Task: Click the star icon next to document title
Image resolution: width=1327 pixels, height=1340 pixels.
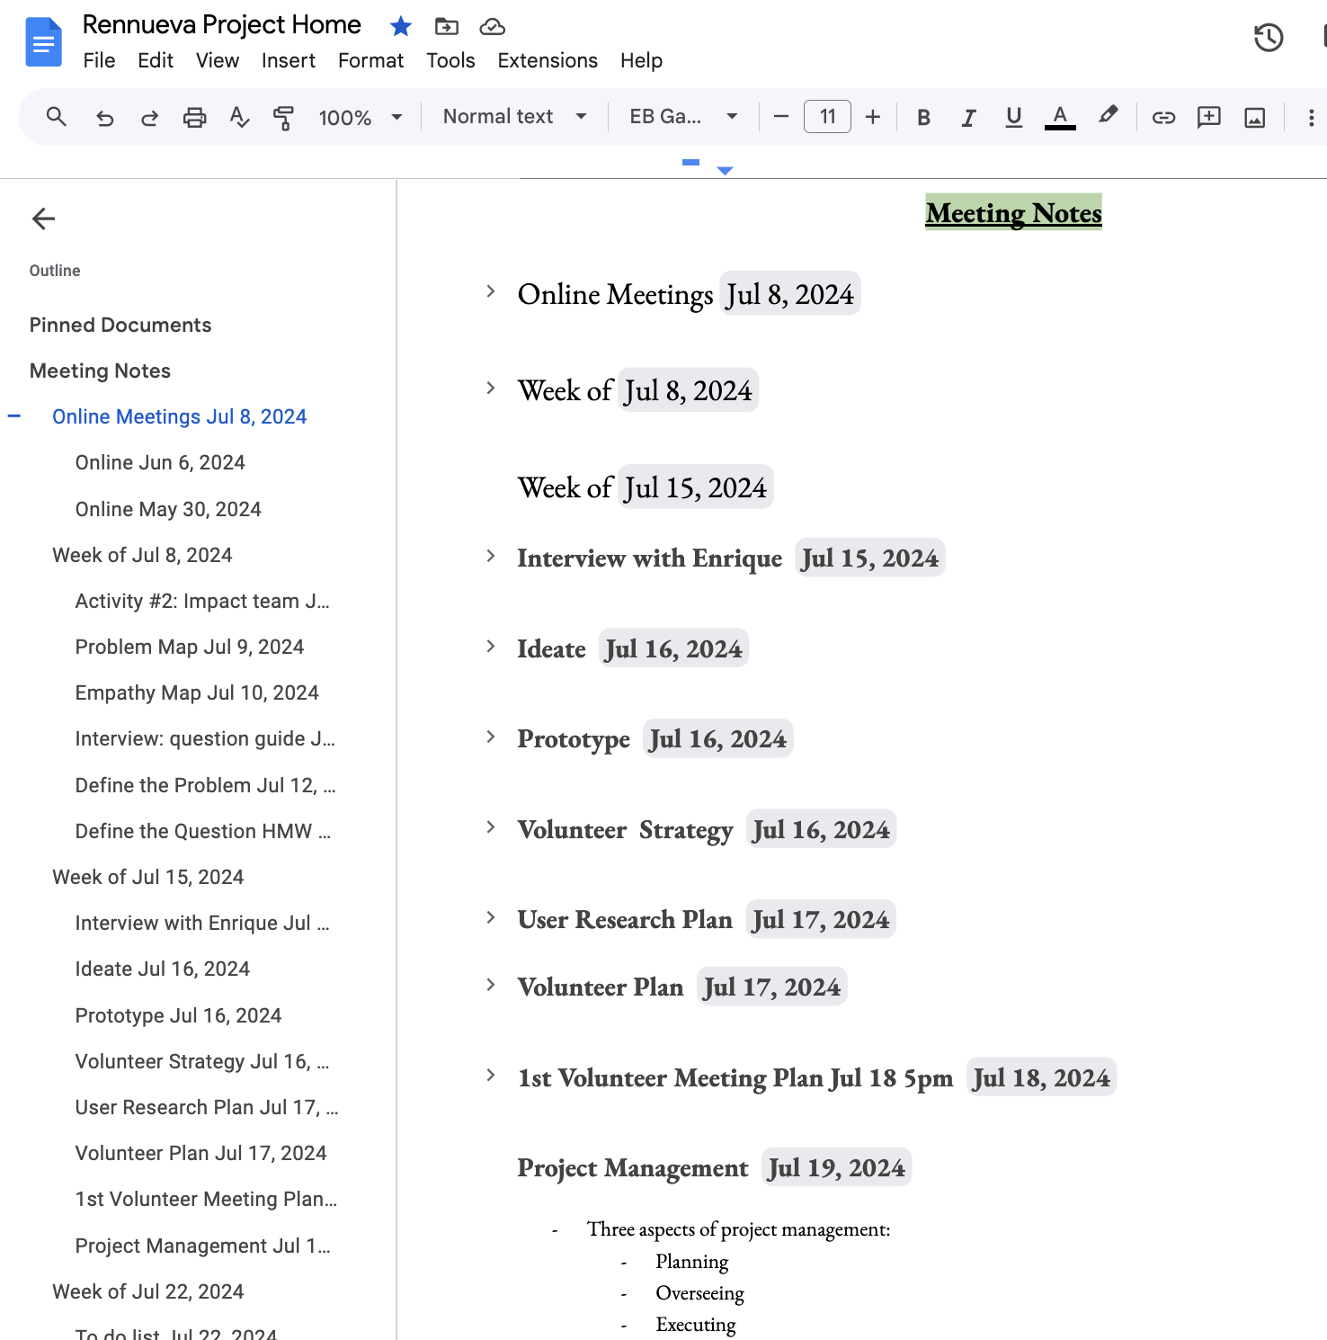Action: (401, 27)
